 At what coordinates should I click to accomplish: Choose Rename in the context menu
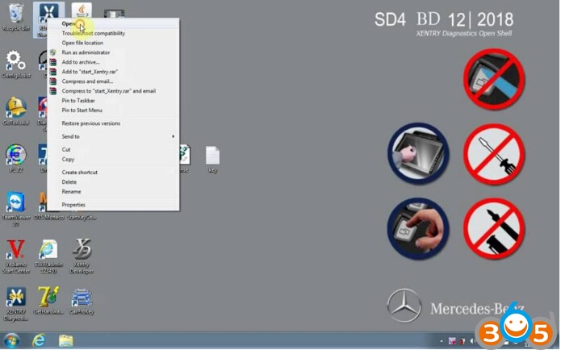tap(114, 192)
